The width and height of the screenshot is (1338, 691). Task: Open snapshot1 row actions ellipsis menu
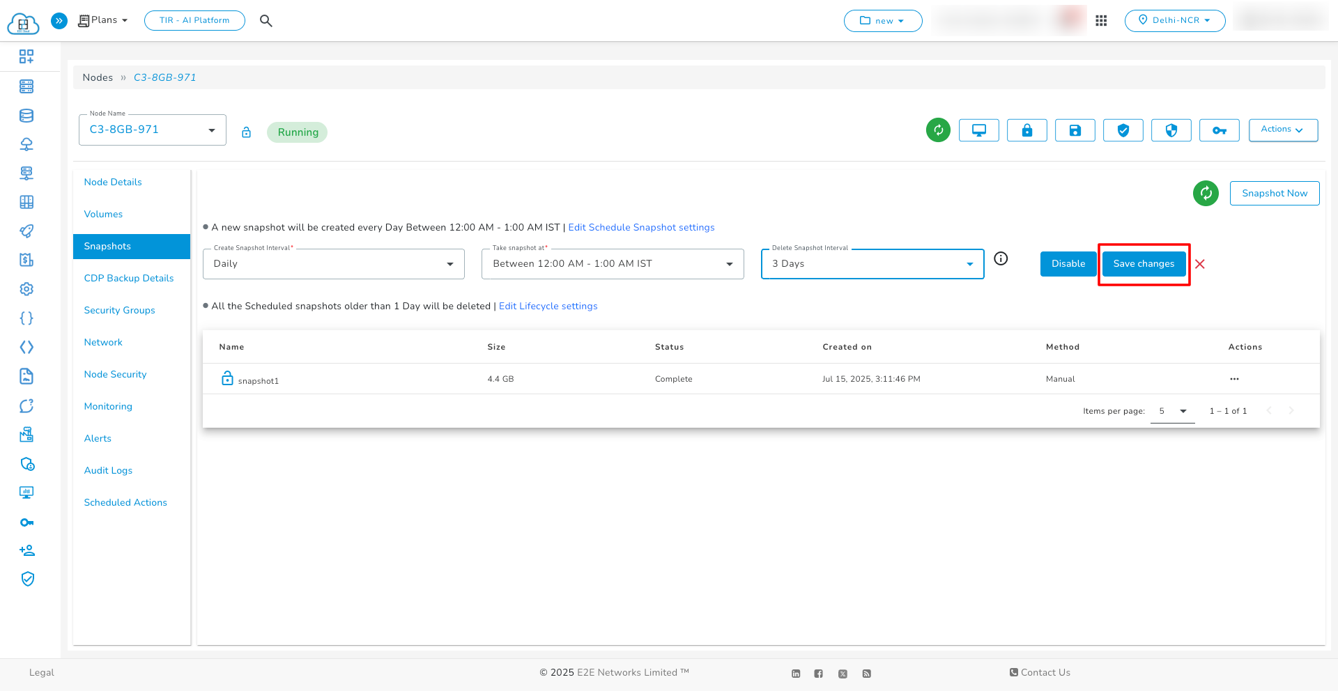point(1234,379)
